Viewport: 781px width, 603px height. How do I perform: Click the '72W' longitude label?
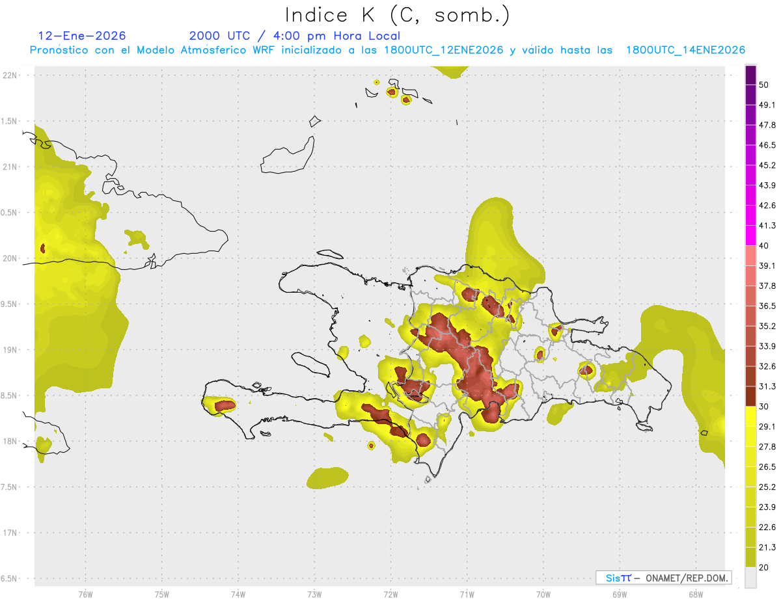(x=390, y=595)
